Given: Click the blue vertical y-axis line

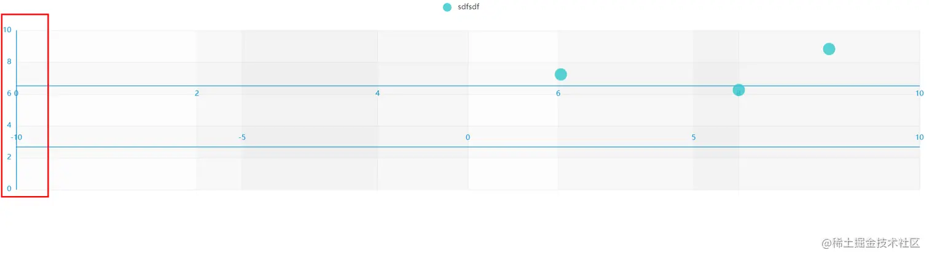Looking at the screenshot, I should coord(17,165).
